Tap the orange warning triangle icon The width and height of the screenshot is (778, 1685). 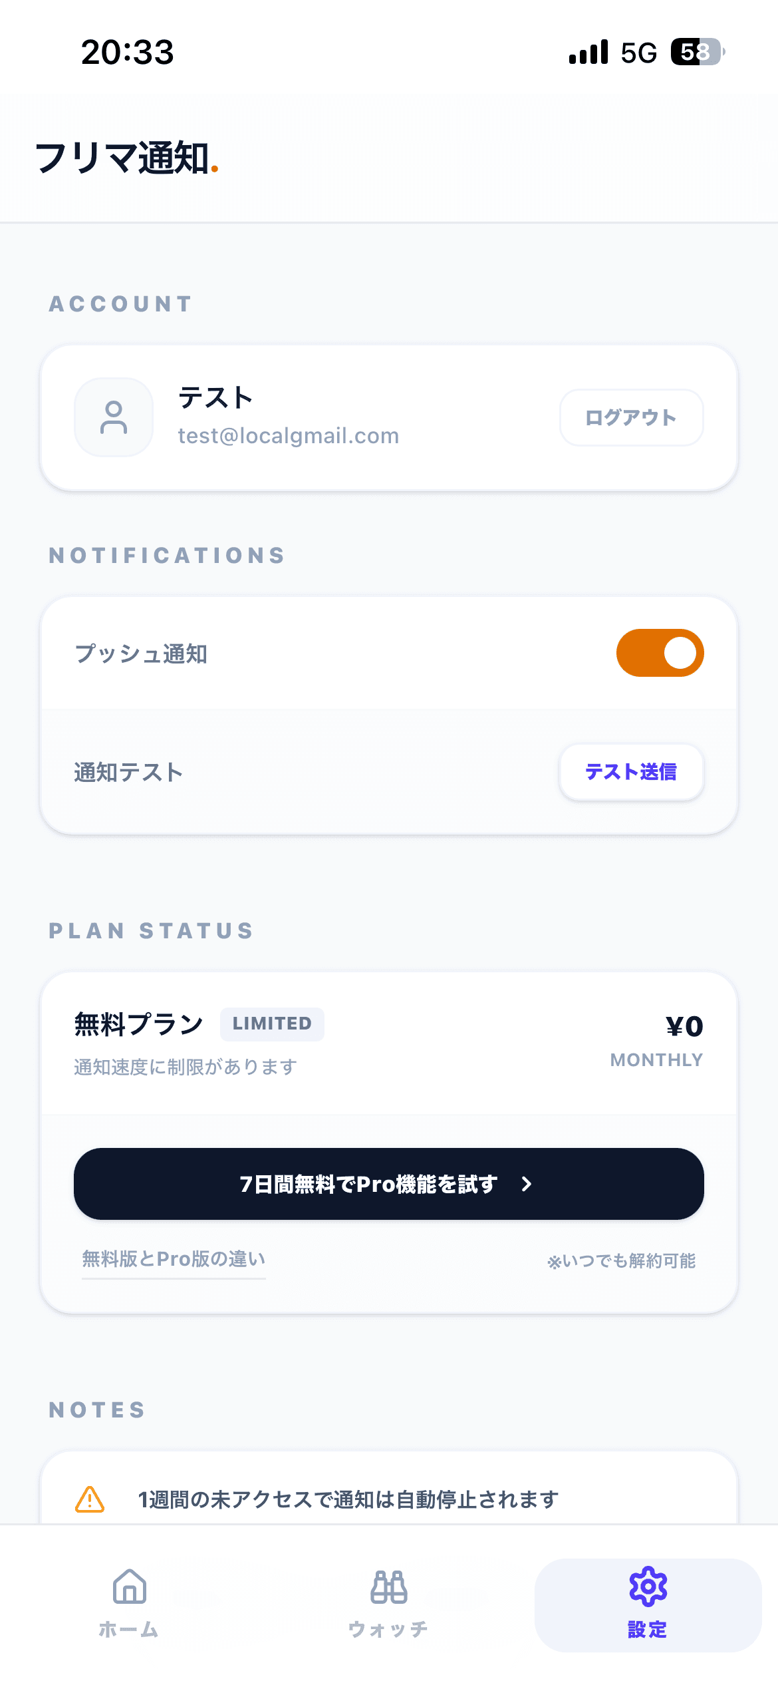90,1499
